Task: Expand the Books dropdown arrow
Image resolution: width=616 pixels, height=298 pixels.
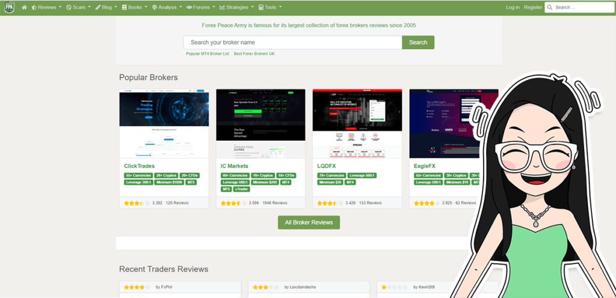Action: tap(146, 7)
